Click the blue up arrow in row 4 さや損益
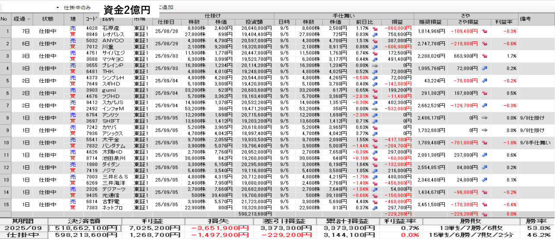The image size is (555, 239). click(x=485, y=68)
